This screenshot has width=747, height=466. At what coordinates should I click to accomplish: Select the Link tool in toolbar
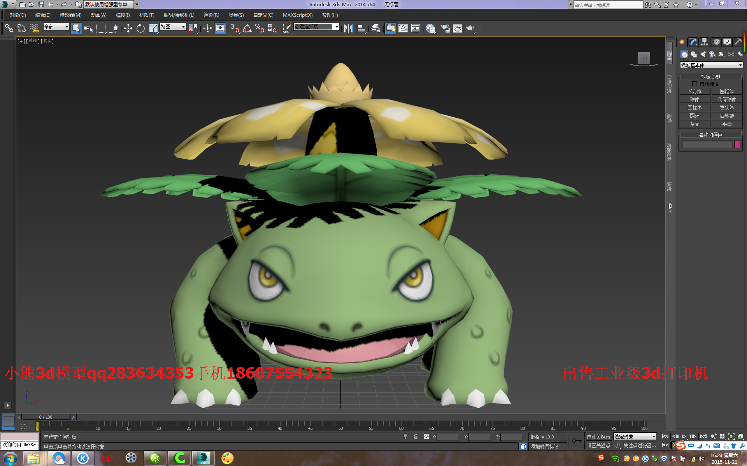[x=9, y=28]
